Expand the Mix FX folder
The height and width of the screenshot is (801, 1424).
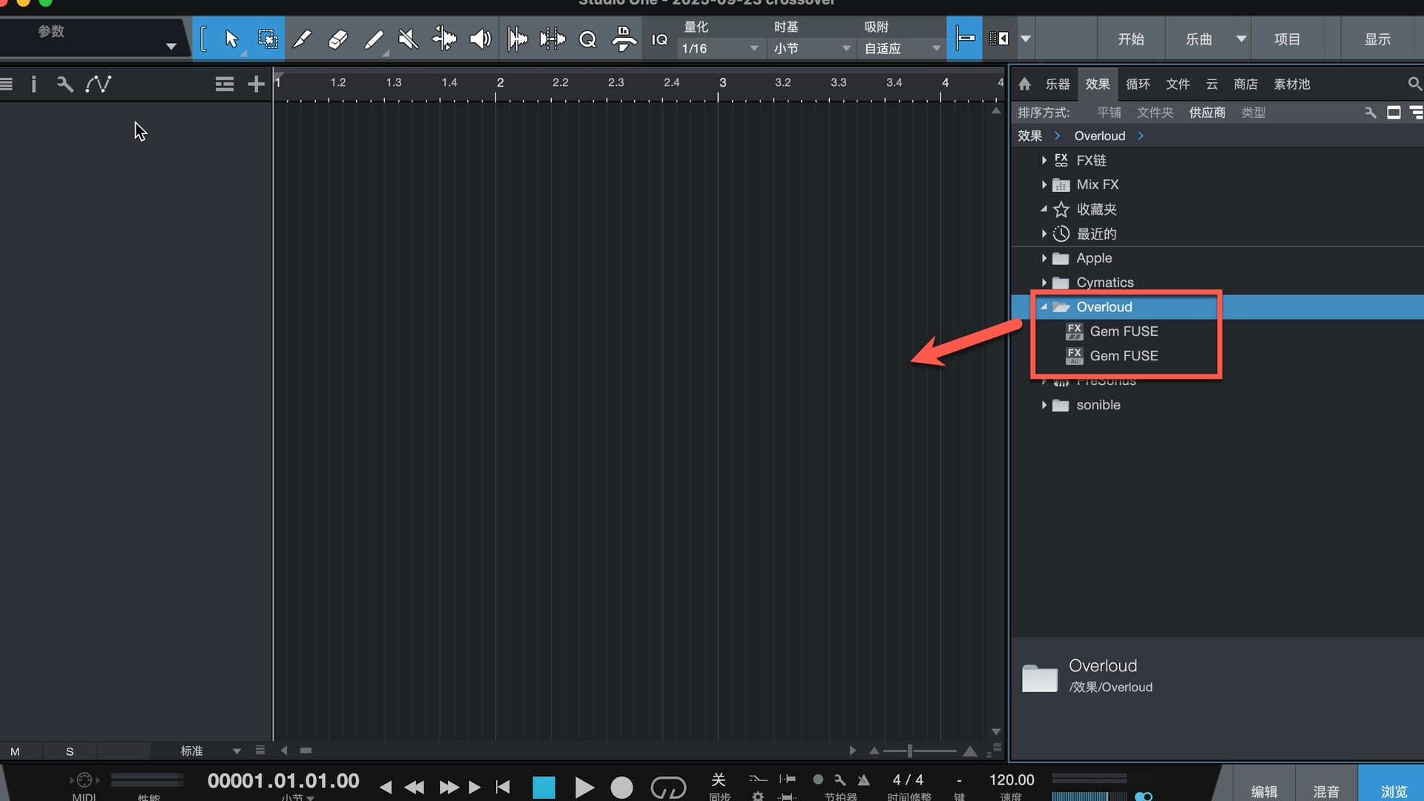(1044, 185)
